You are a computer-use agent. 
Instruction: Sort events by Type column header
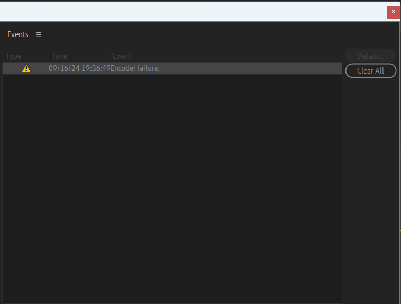tap(25, 56)
